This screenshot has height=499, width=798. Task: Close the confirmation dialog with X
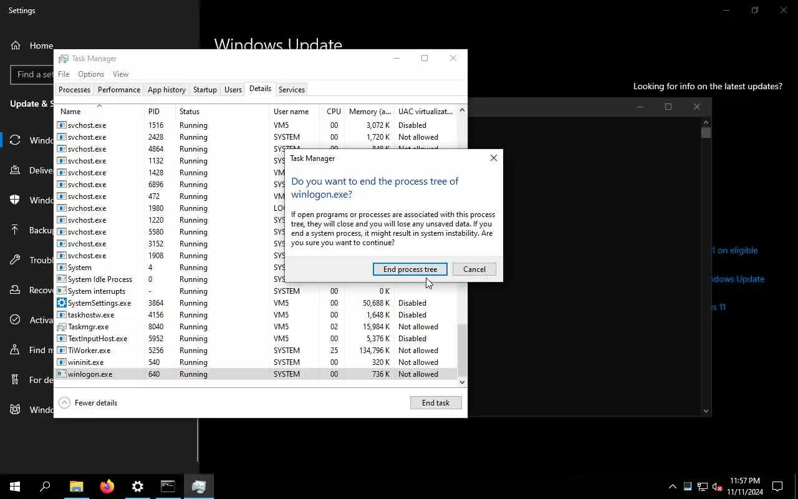(494, 158)
